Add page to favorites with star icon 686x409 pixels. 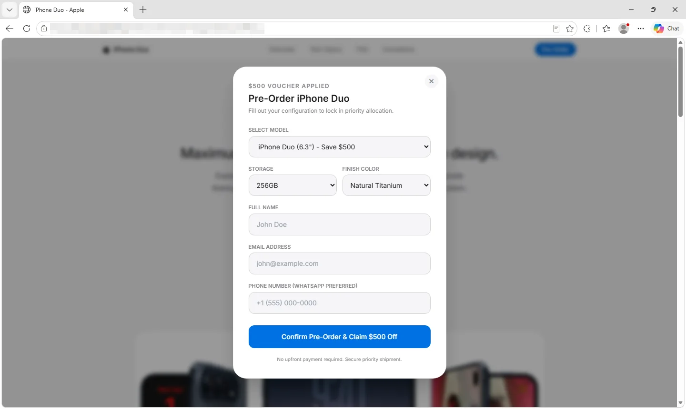[570, 29]
